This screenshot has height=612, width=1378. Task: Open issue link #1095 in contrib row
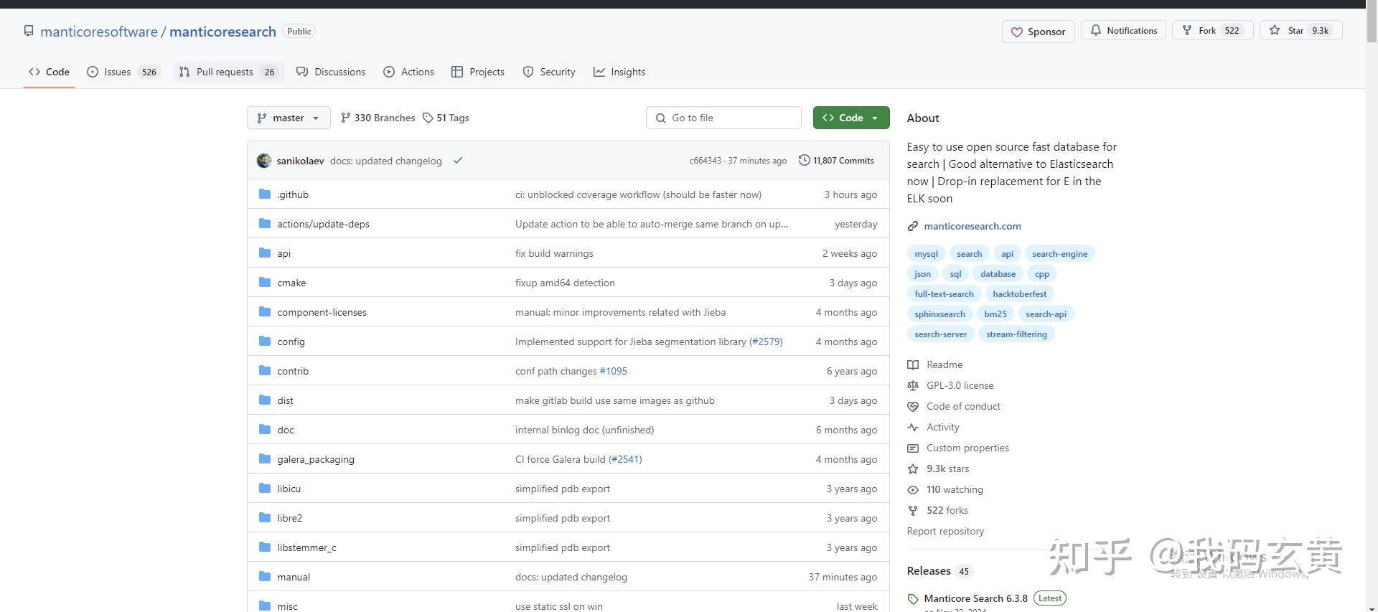(613, 371)
